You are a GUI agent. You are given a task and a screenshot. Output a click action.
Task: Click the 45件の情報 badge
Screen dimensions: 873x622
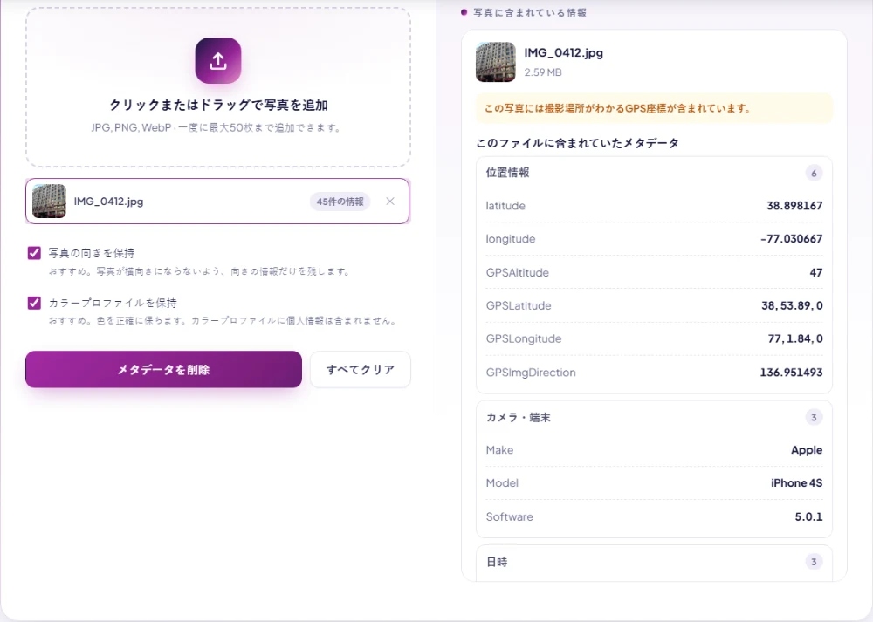point(340,202)
